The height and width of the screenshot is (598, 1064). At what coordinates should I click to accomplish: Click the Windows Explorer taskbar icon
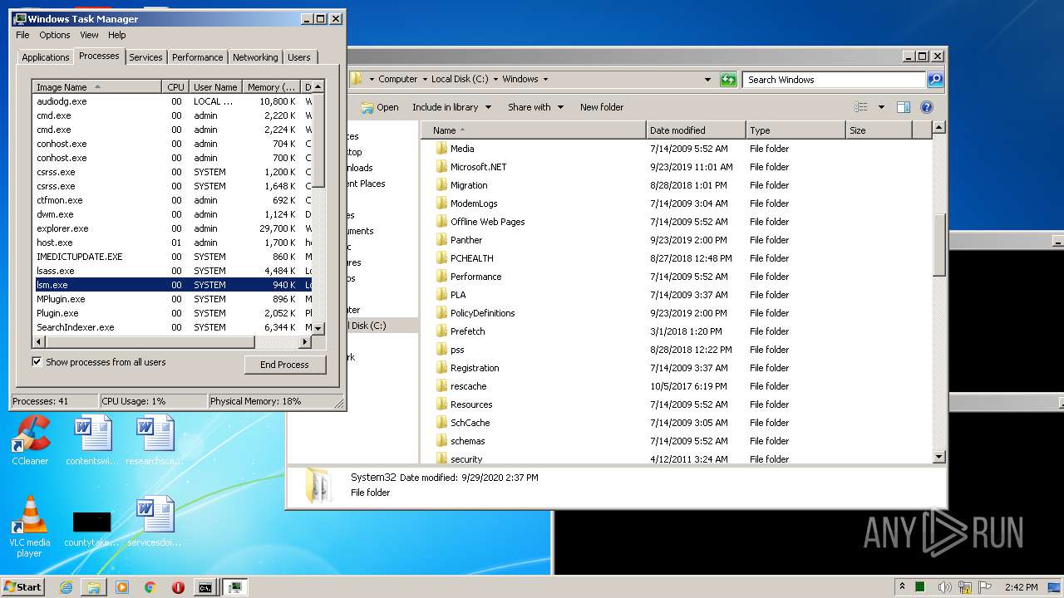(94, 587)
